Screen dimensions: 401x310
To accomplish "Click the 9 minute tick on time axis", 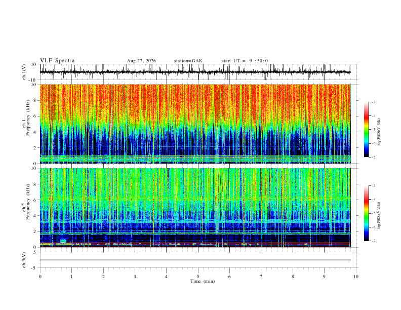I will coord(324,277).
